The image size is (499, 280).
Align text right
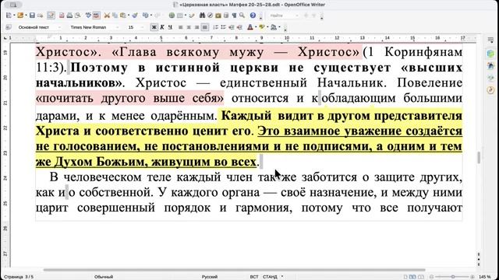pyautogui.click(x=196, y=27)
